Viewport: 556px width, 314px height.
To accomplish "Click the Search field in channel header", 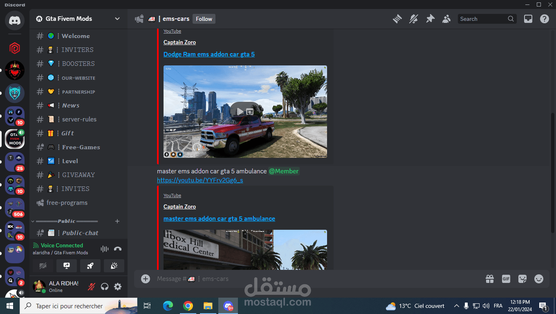I will 487,19.
